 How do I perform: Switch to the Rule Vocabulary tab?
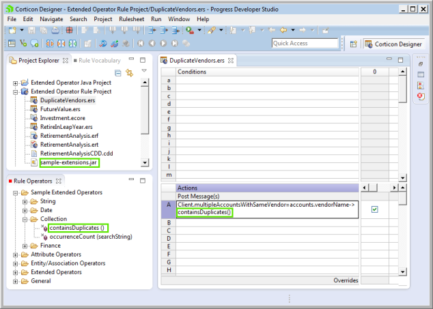pos(97,61)
